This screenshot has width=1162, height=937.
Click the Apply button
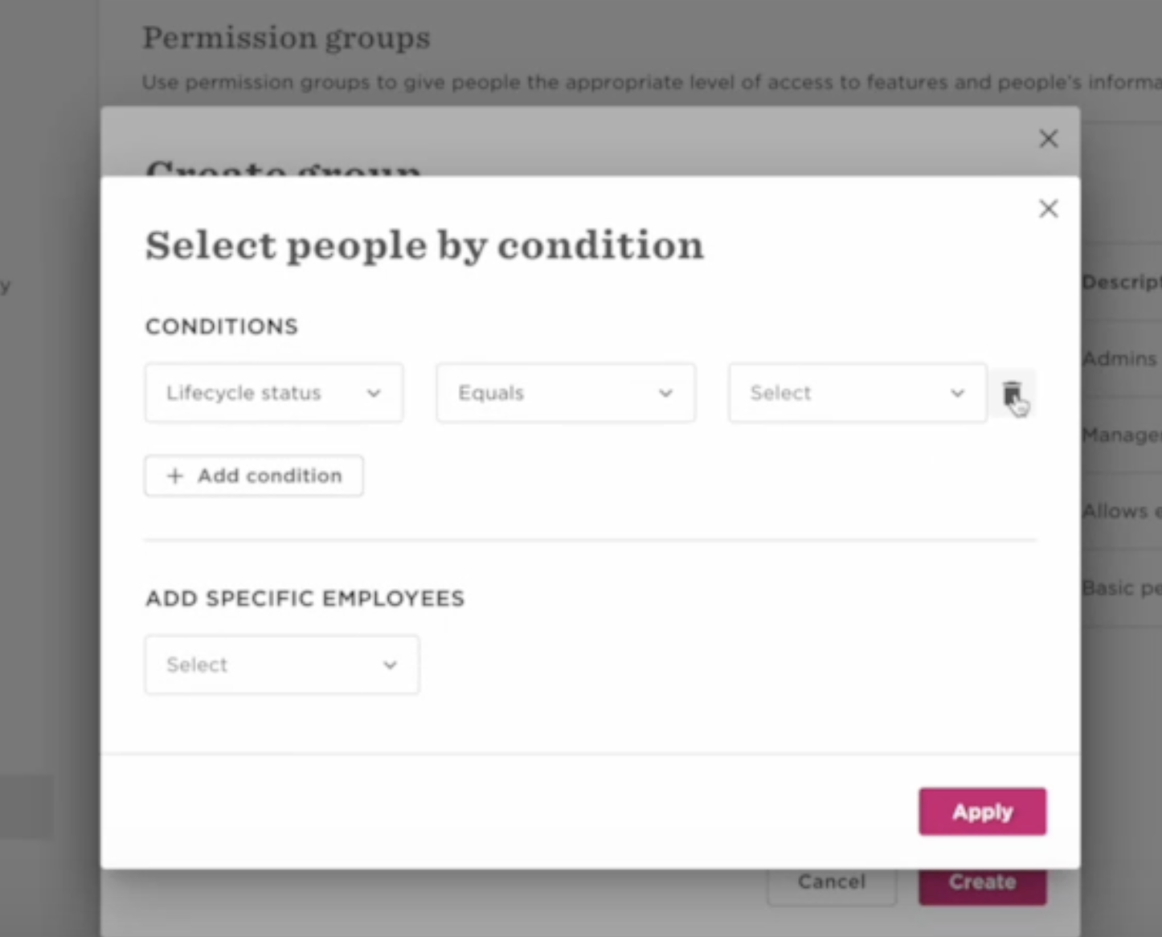(983, 812)
